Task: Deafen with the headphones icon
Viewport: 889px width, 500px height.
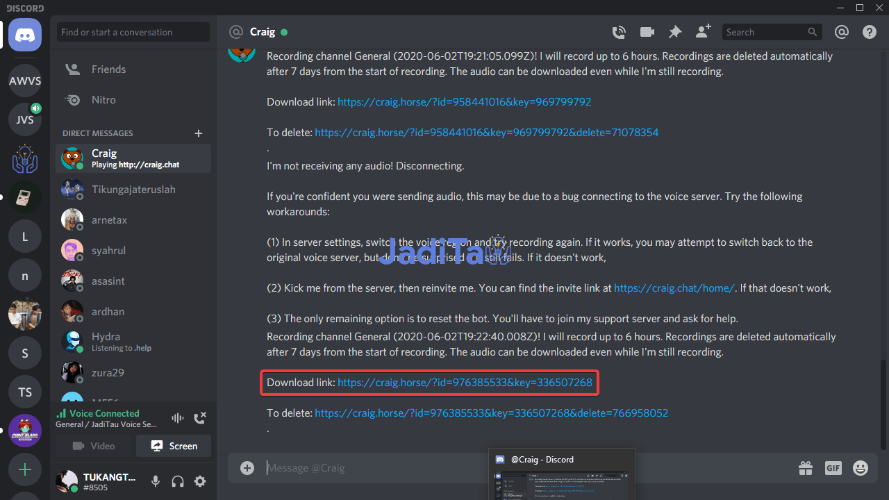Action: pos(178,481)
